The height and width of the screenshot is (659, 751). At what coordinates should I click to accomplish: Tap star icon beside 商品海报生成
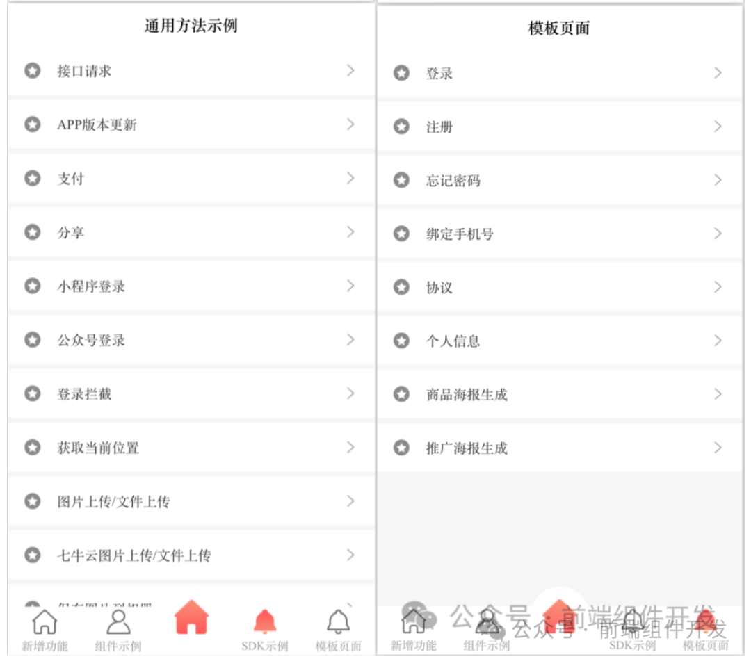(x=401, y=394)
